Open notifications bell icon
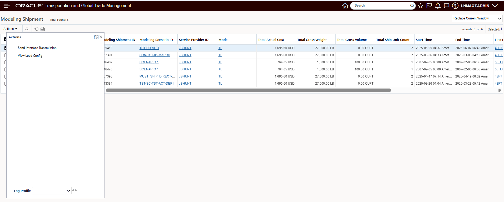The image size is (504, 202). (x=438, y=6)
